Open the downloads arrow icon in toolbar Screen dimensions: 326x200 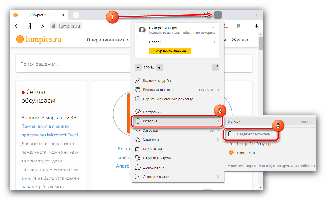(x=256, y=26)
